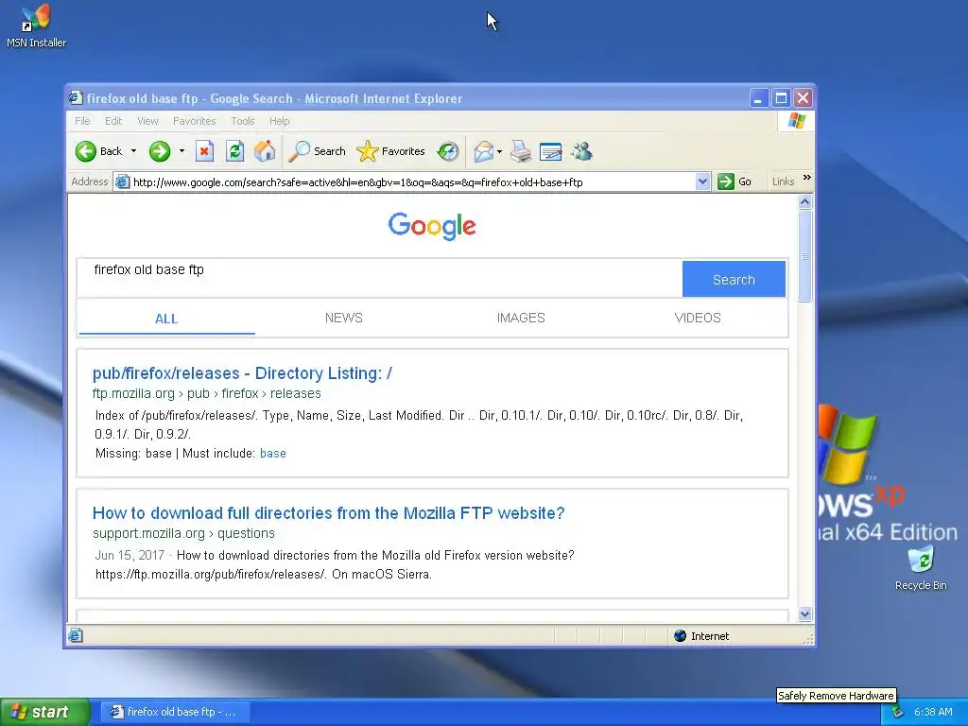Click the 'base' must include link
Viewport: 968px width, 726px height.
coord(273,453)
